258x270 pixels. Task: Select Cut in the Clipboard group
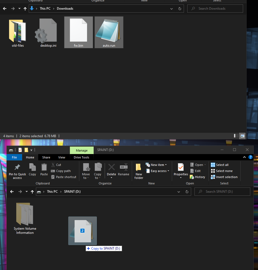pyautogui.click(x=56, y=165)
